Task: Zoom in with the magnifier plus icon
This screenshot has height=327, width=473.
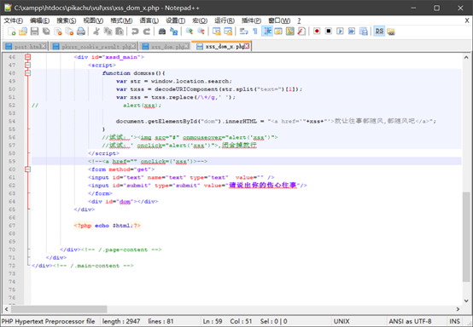Action: point(190,32)
